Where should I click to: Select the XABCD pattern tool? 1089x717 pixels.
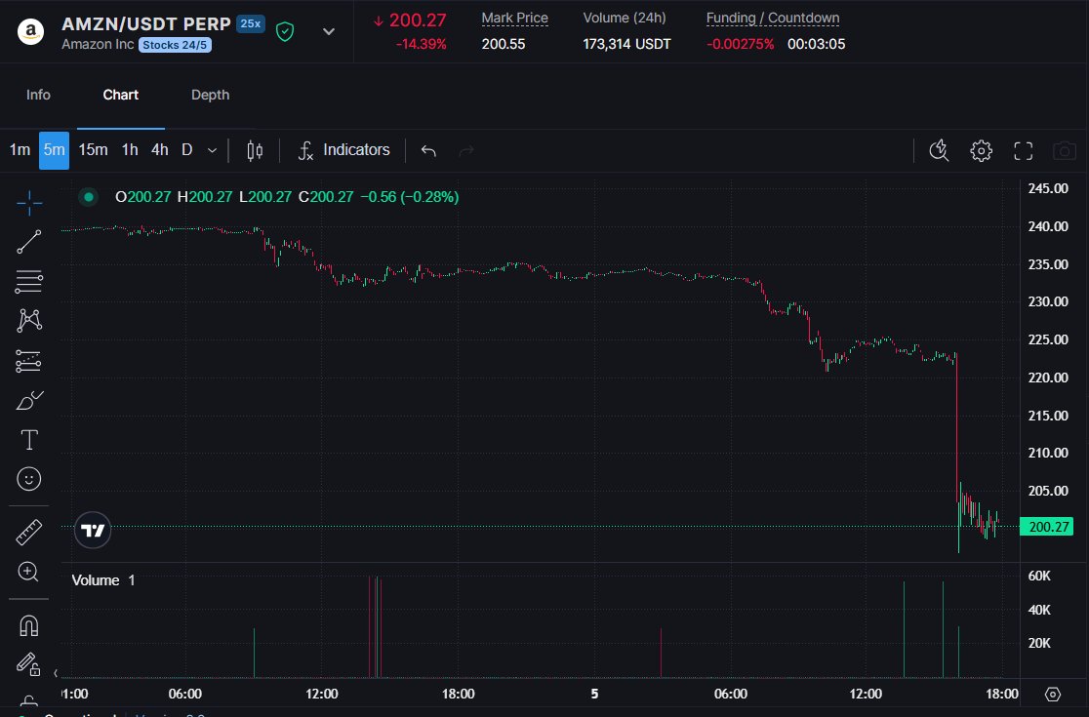tap(29, 320)
